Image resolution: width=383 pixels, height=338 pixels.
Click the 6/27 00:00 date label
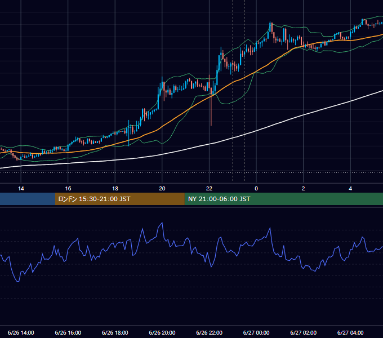click(x=256, y=332)
